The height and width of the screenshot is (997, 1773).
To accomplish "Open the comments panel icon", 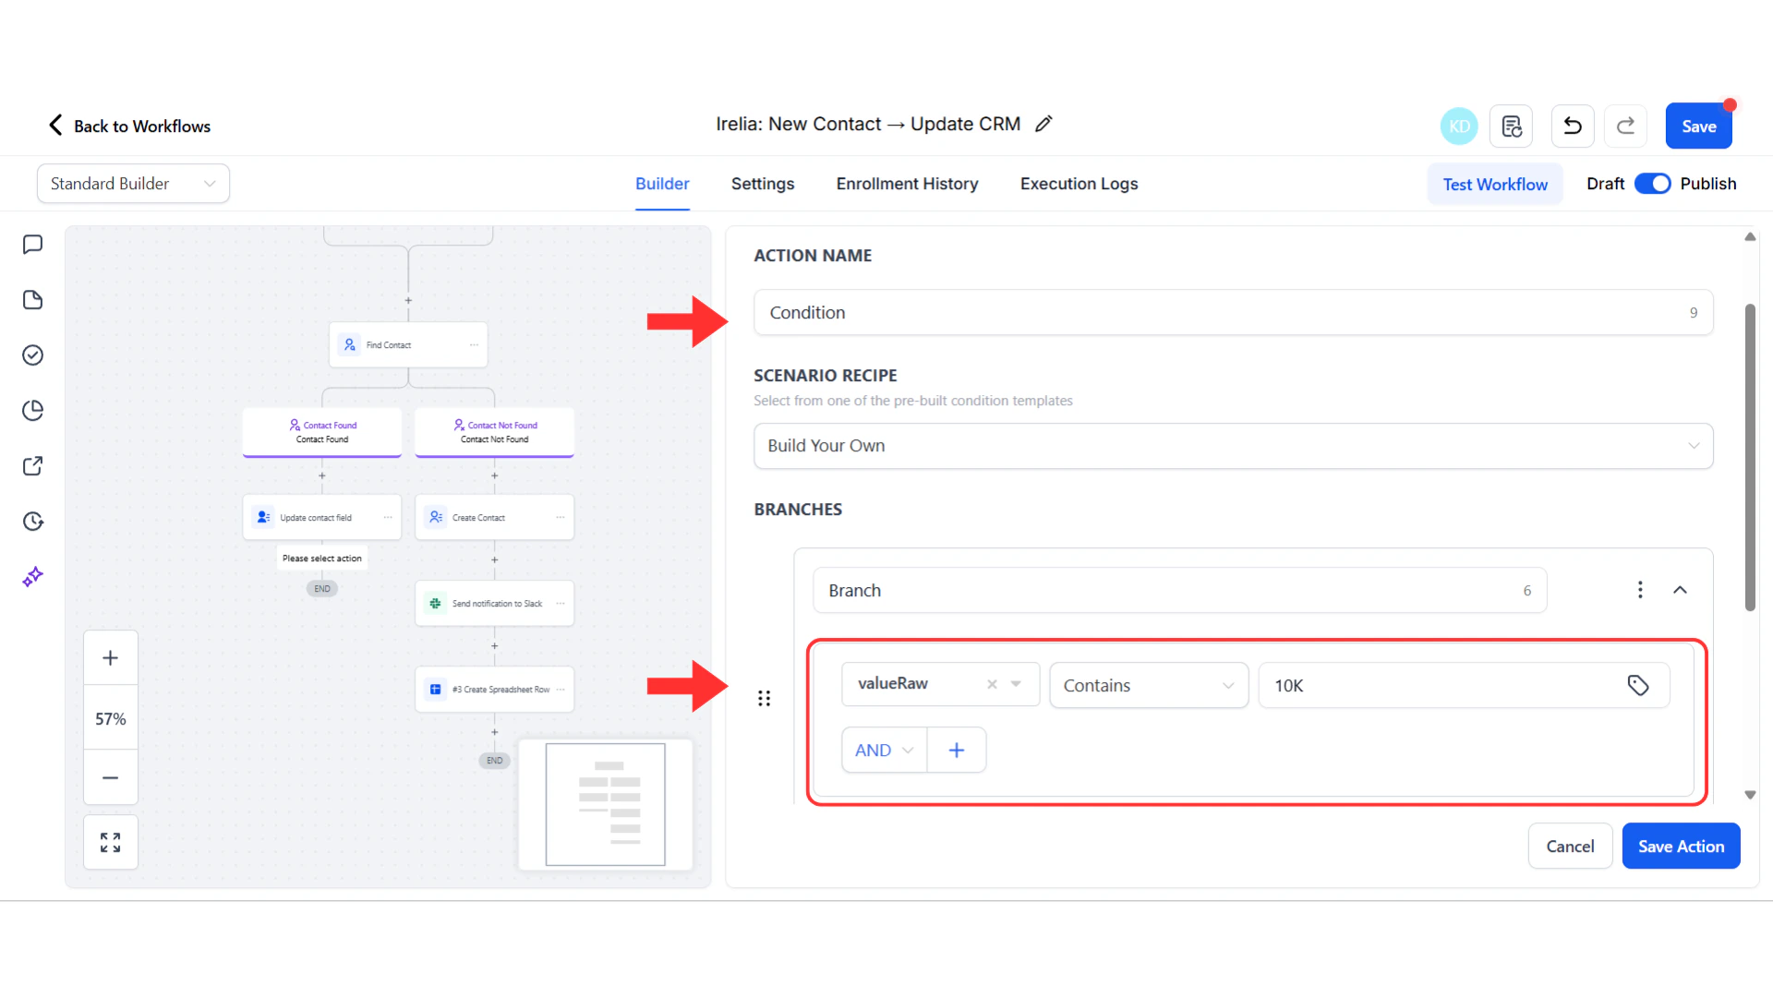I will [x=33, y=244].
